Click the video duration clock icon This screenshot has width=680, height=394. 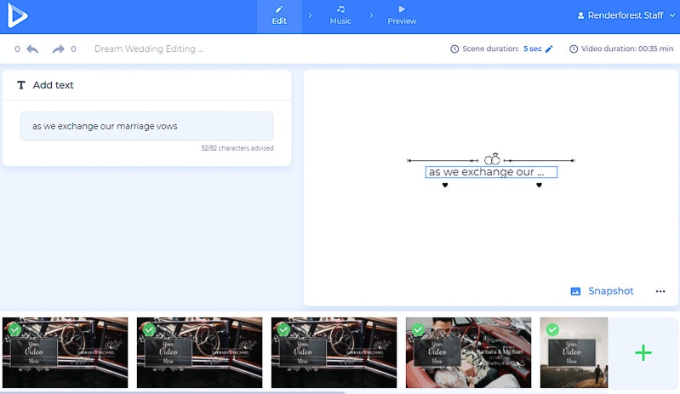coord(574,49)
